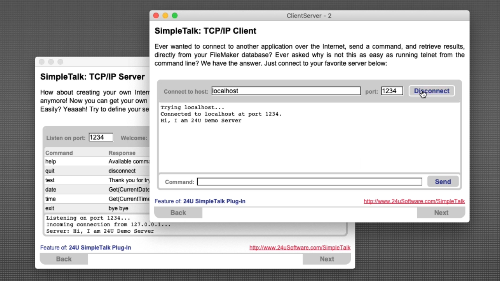
Task: Select the exit command row
Action: tap(78, 208)
